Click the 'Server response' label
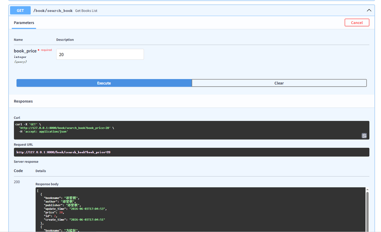Viewport: 381px width, 232px height. (x=26, y=162)
